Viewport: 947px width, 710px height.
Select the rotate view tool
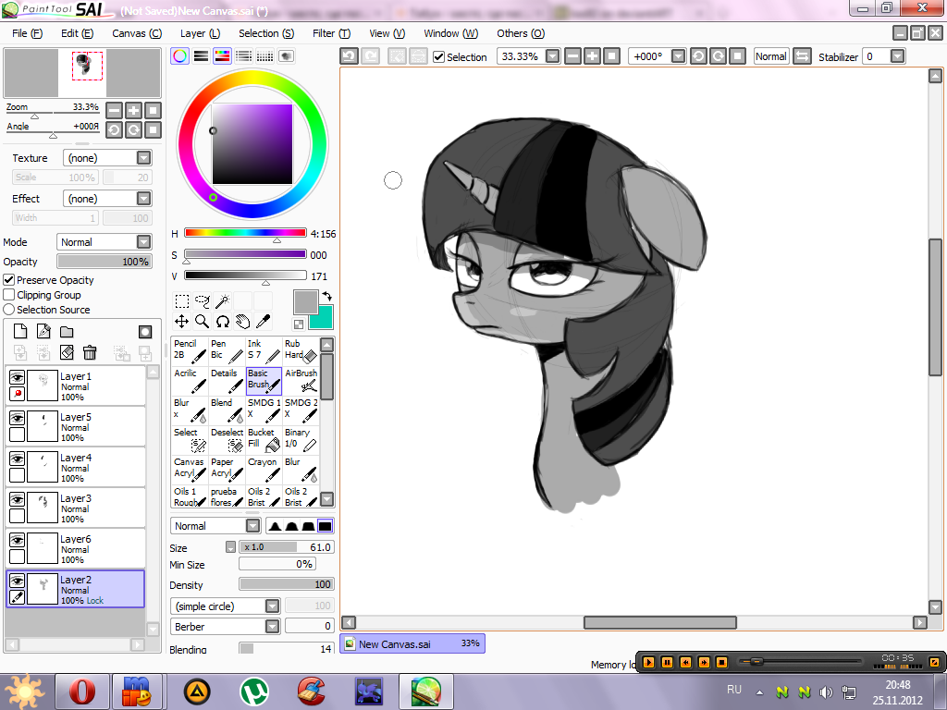[223, 321]
